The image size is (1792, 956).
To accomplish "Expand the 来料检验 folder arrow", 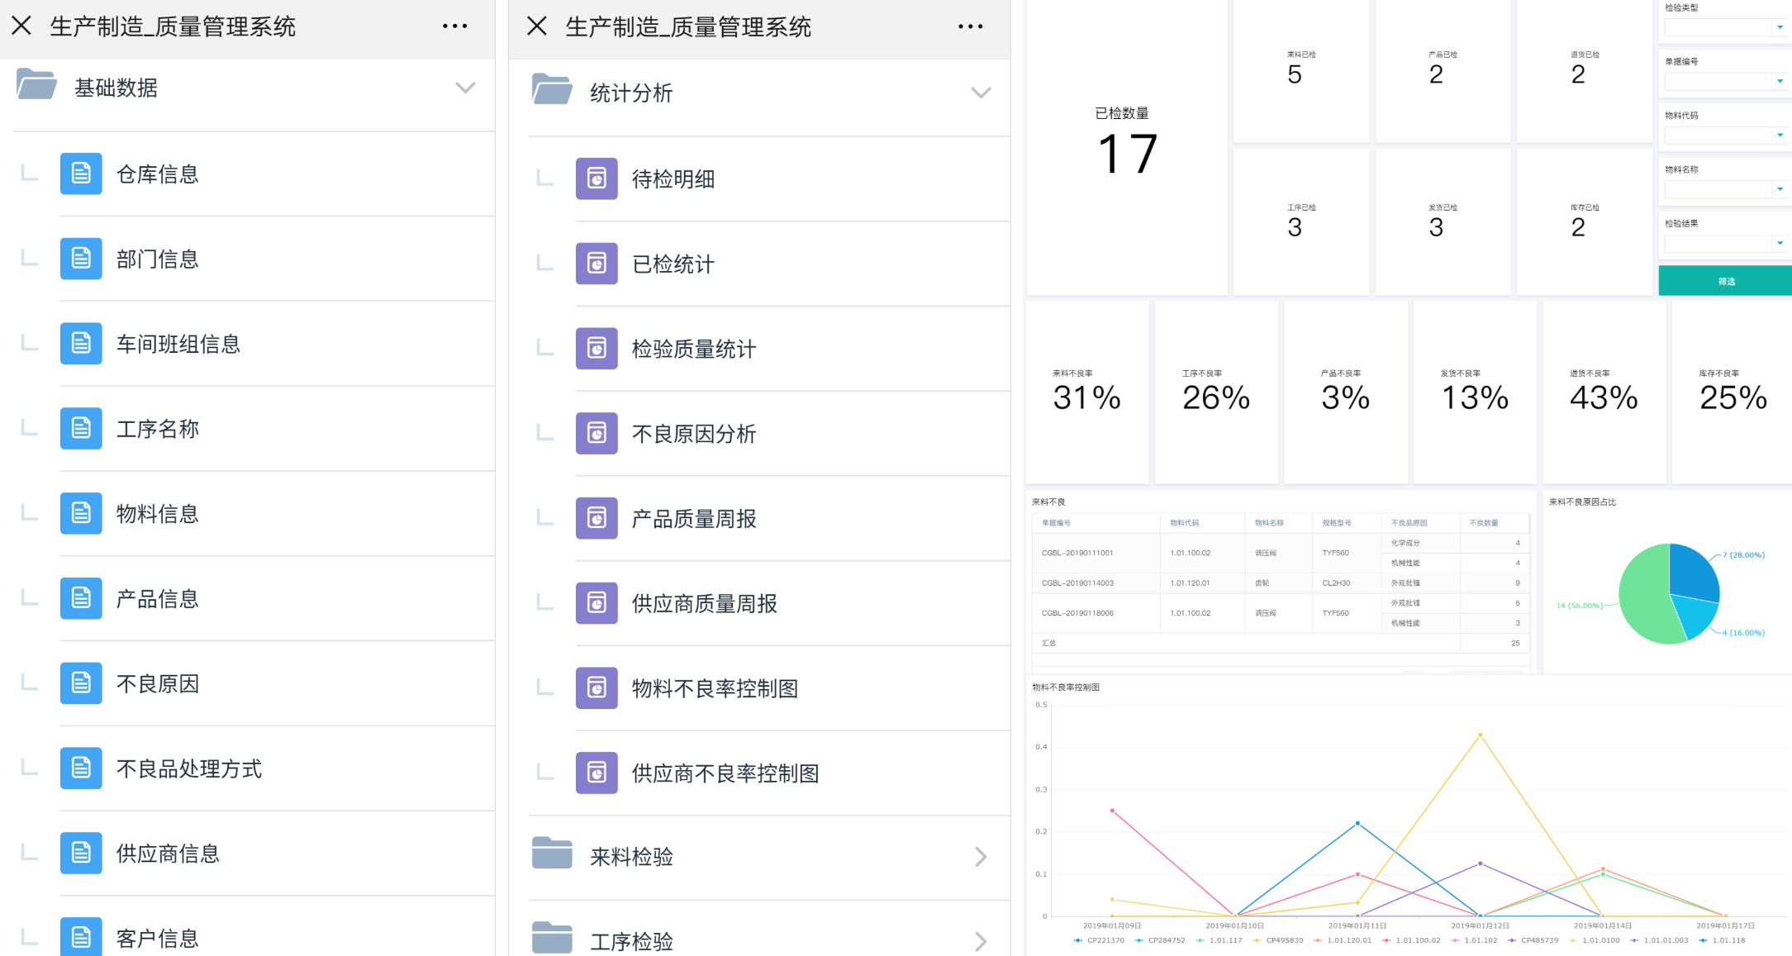I will tap(981, 857).
